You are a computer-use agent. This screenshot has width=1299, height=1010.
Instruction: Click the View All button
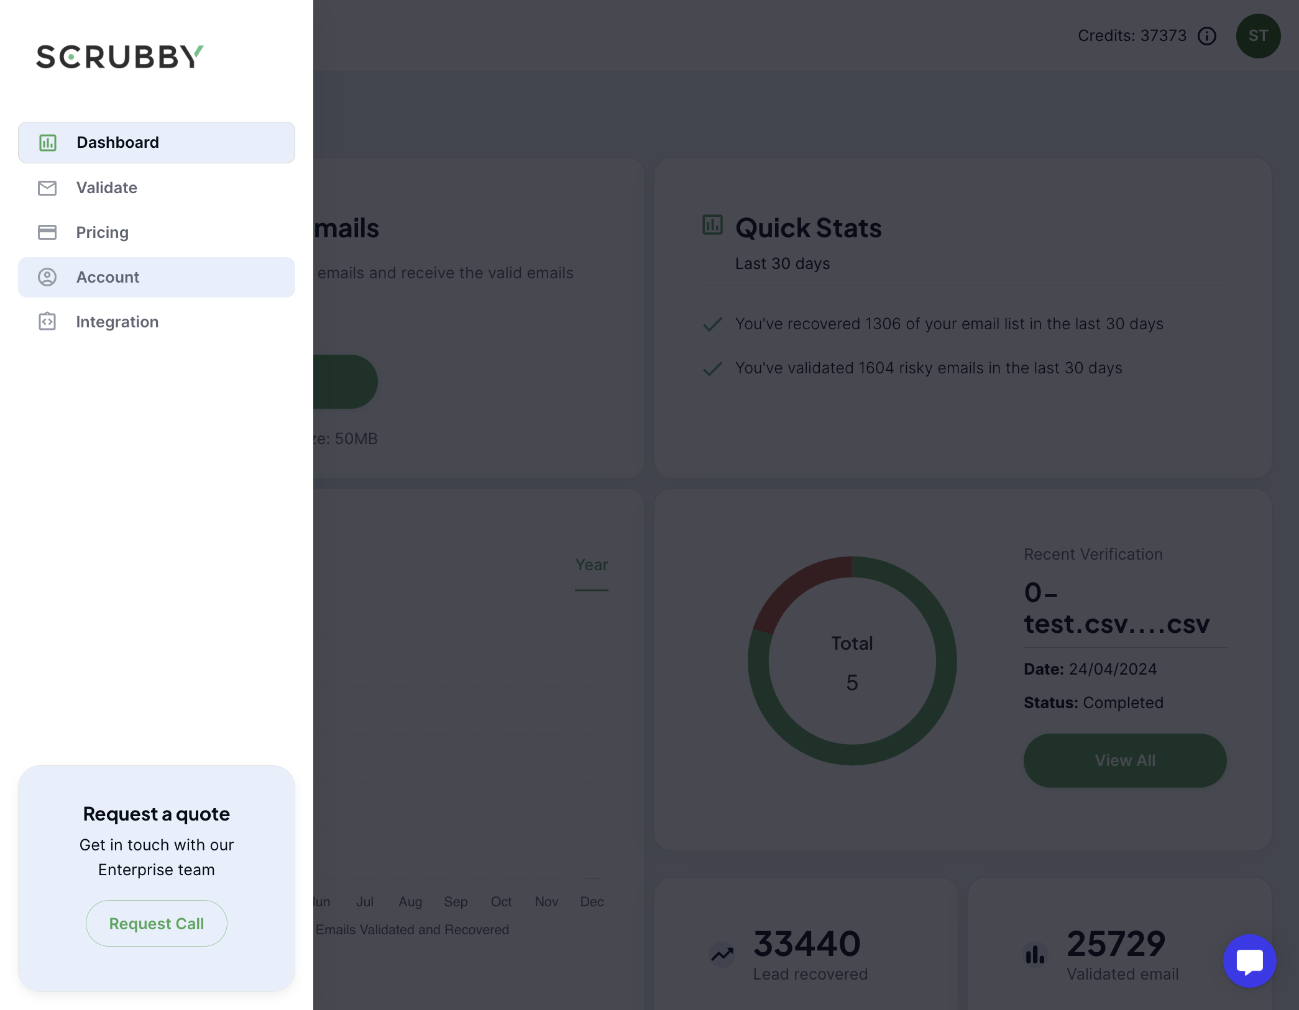tap(1125, 760)
